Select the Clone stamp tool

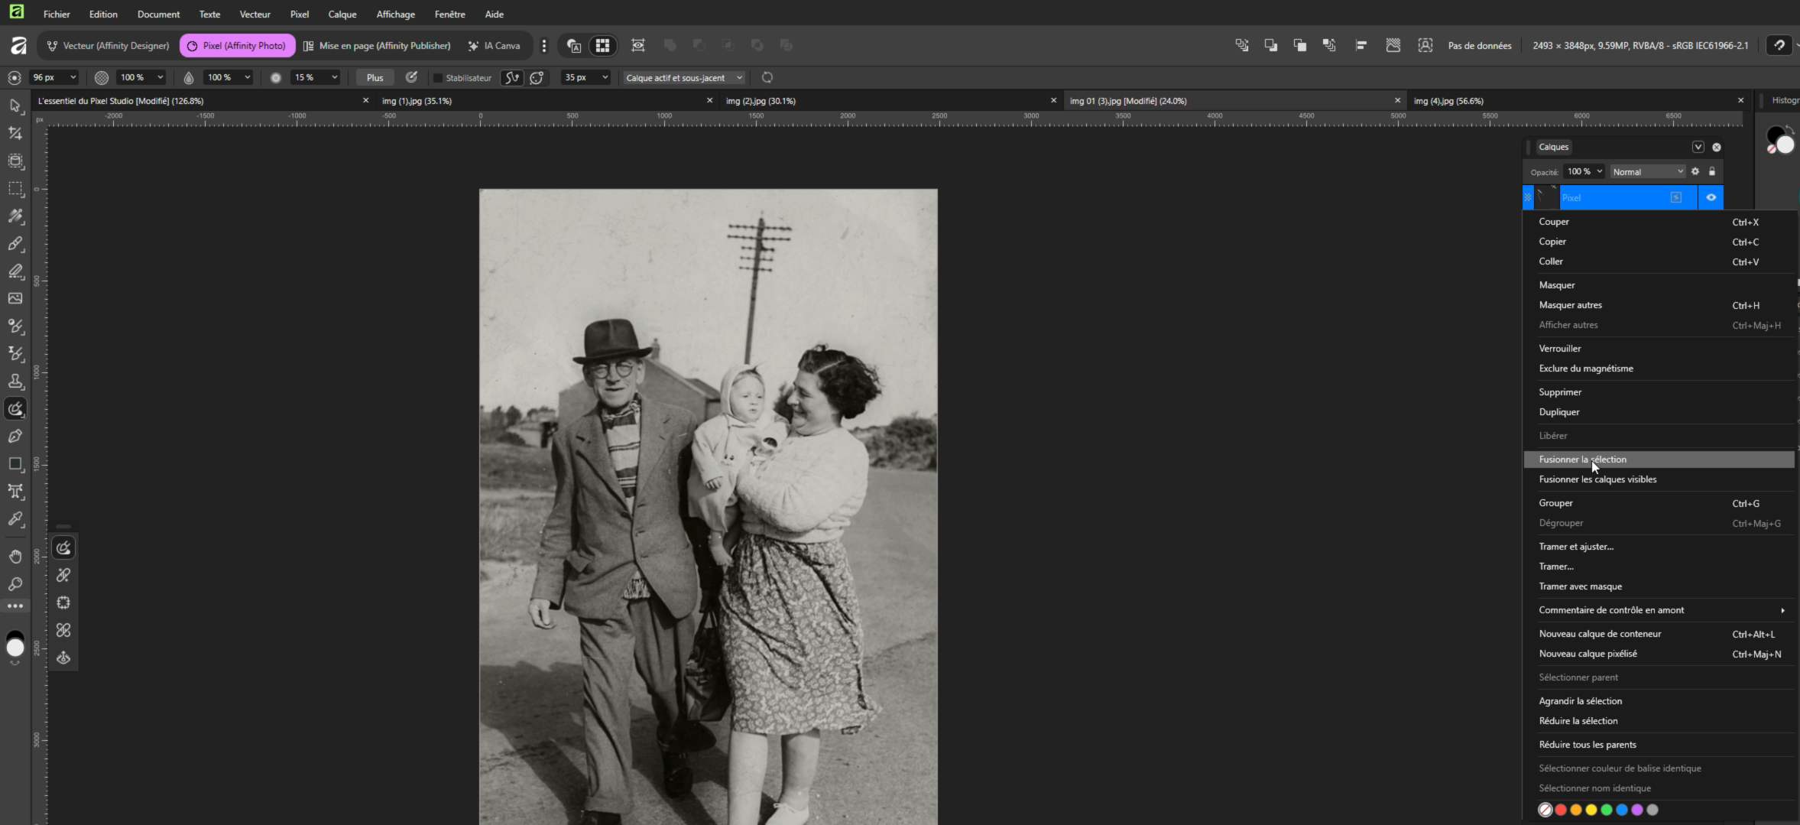pyautogui.click(x=15, y=381)
